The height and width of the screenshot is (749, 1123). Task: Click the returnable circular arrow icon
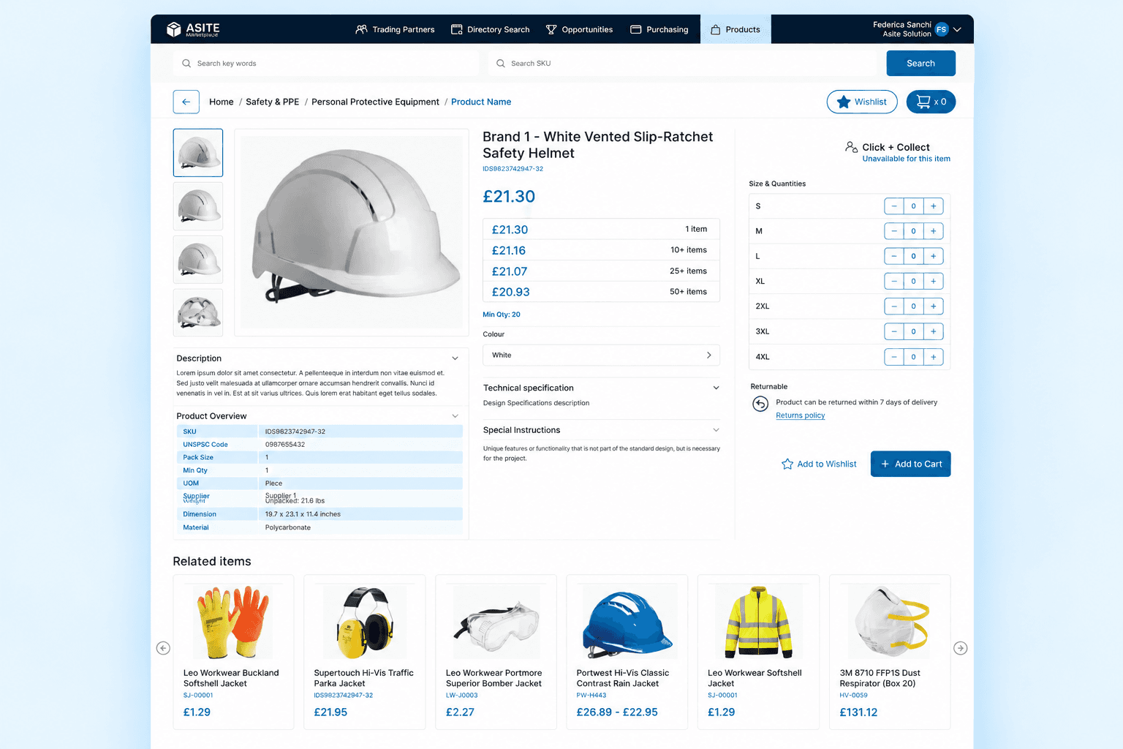(x=760, y=404)
